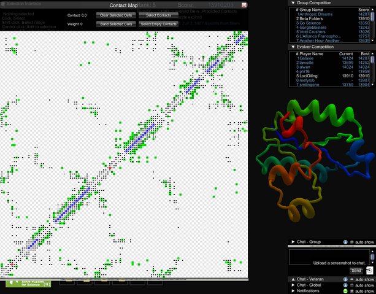Click the Player Name column header

point(311,54)
